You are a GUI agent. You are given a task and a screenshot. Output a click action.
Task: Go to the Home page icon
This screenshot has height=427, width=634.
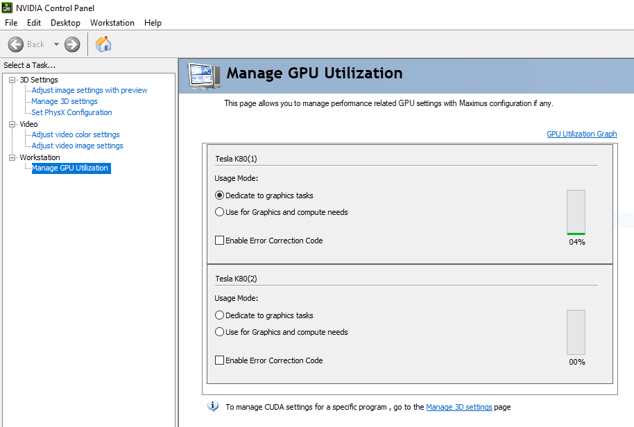click(103, 44)
